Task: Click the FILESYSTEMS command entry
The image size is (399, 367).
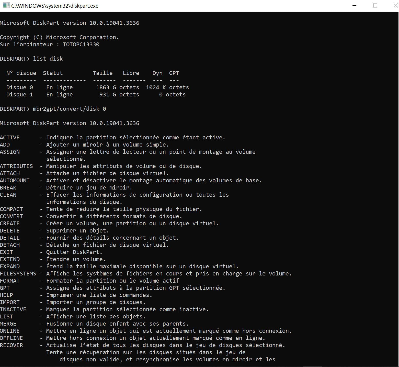Action: [x=18, y=274]
